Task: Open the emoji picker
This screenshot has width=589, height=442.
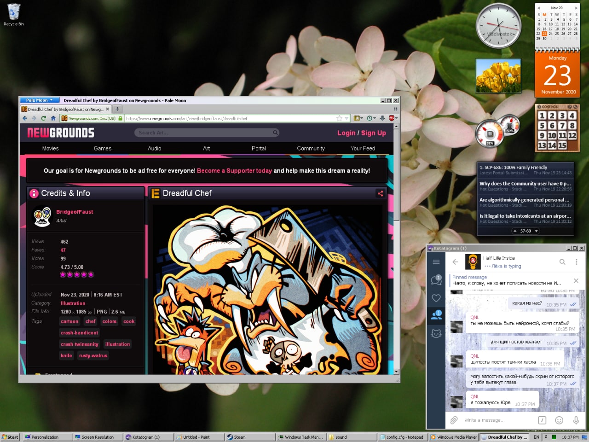Action: click(x=559, y=420)
